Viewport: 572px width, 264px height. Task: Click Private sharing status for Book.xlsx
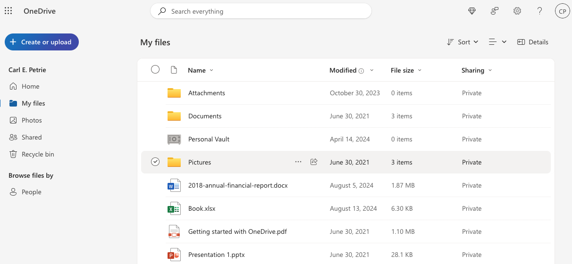472,208
